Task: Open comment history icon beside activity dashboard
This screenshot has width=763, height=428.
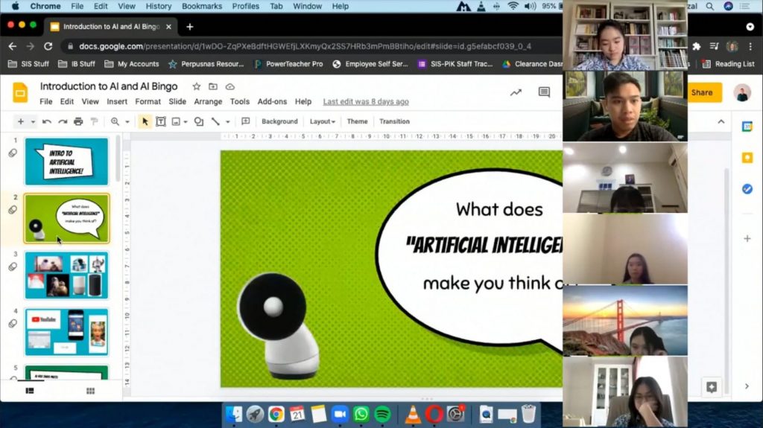Action: point(544,92)
